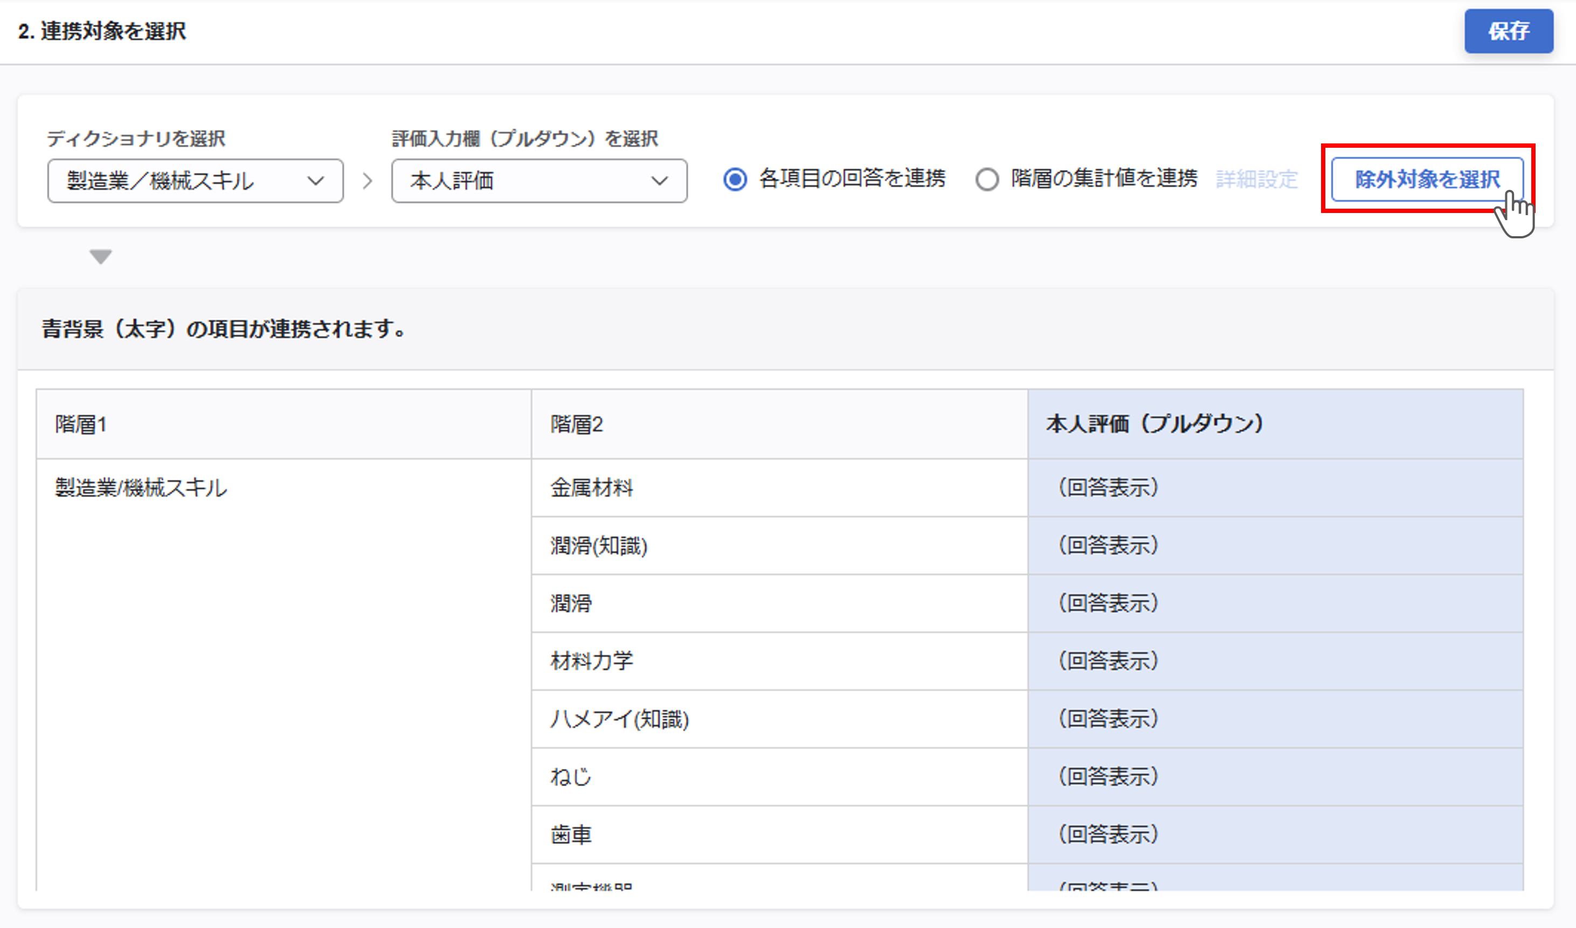The image size is (1576, 928).
Task: Select 階層の集計値を連携 radio option
Action: click(x=987, y=180)
